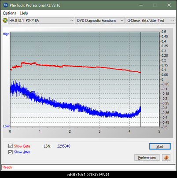Click the Start button
This screenshot has height=178, width=177.
click(x=160, y=146)
